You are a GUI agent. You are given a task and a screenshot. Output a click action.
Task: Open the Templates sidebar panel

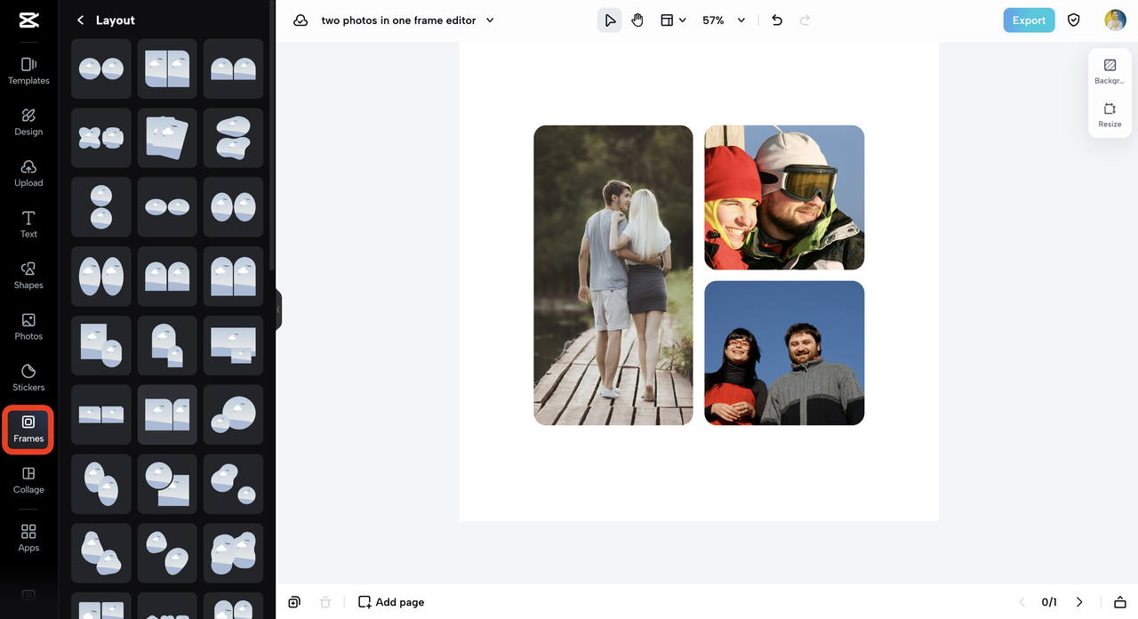pos(28,71)
